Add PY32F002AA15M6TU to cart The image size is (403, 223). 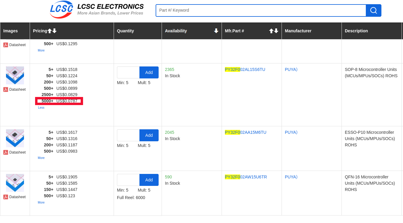coord(149,135)
